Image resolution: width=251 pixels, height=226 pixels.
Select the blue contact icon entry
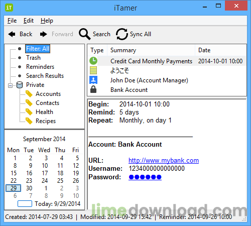(93, 80)
